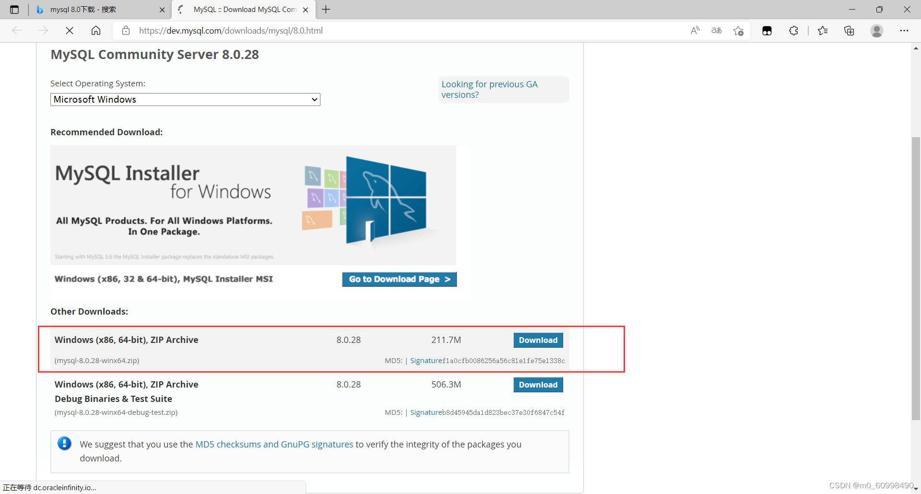Open the Favorites list
Viewport: 921px width, 494px height.
click(x=823, y=31)
